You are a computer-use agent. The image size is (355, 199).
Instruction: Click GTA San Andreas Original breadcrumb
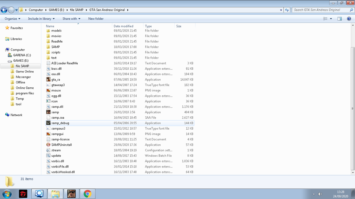[x=107, y=10]
